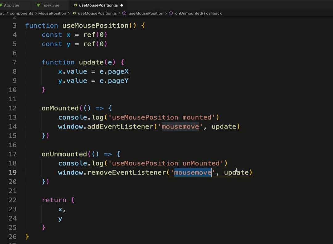Click 'x.value' on line 8
Screen dimensions: 333x244
[x=73, y=71]
